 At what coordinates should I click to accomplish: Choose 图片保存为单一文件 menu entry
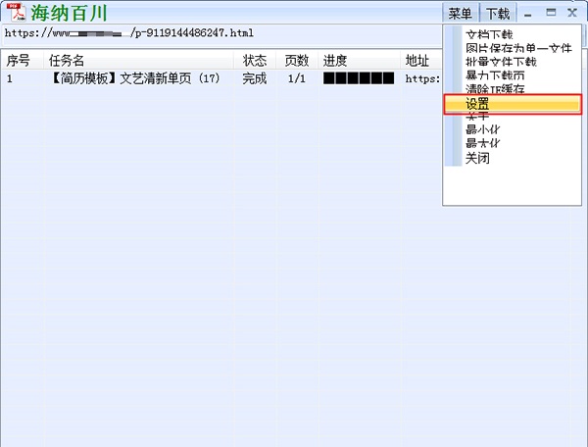[x=519, y=48]
